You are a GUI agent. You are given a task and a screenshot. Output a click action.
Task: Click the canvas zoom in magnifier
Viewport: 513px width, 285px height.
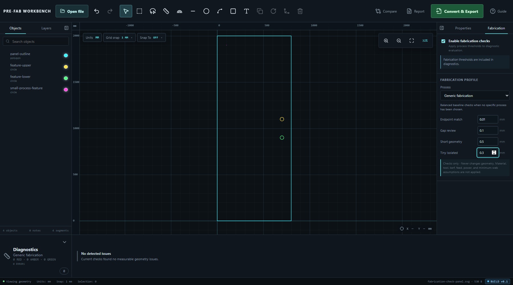click(386, 41)
